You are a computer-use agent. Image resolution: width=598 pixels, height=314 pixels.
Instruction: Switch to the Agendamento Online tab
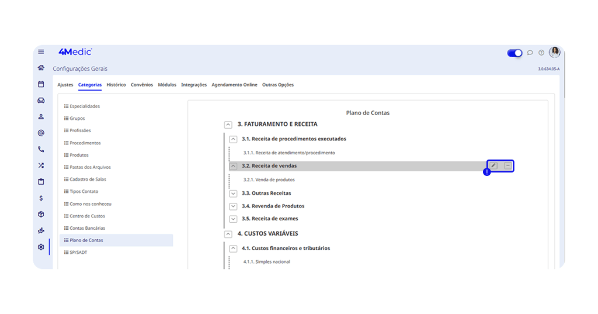(x=234, y=85)
